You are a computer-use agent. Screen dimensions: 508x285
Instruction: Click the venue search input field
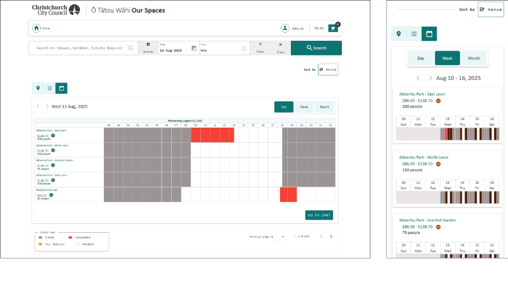(x=79, y=48)
